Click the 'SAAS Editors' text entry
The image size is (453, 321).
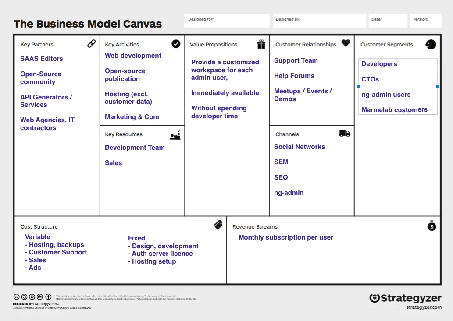[x=42, y=59]
